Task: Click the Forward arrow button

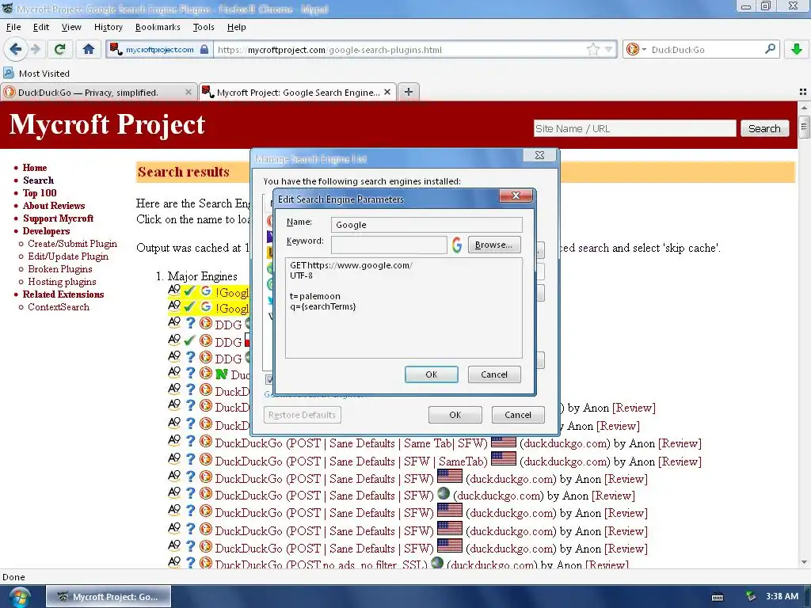Action: [35, 50]
